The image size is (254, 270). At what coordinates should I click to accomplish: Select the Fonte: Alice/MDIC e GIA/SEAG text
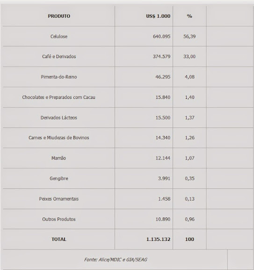pos(116,260)
